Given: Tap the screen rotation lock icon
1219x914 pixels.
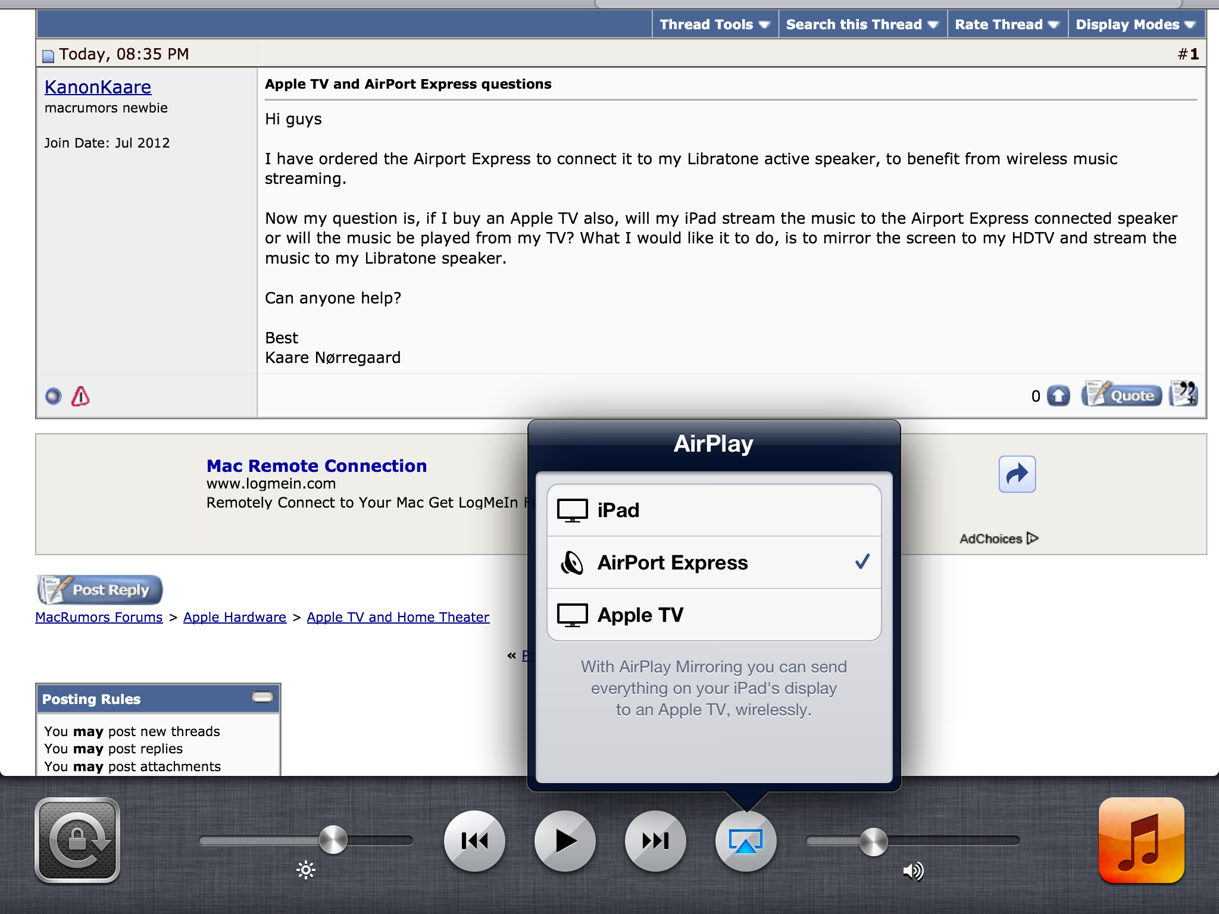Looking at the screenshot, I should (x=77, y=840).
